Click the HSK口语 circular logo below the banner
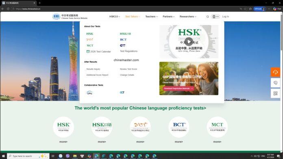This screenshot has width=283, height=159. pyautogui.click(x=102, y=127)
